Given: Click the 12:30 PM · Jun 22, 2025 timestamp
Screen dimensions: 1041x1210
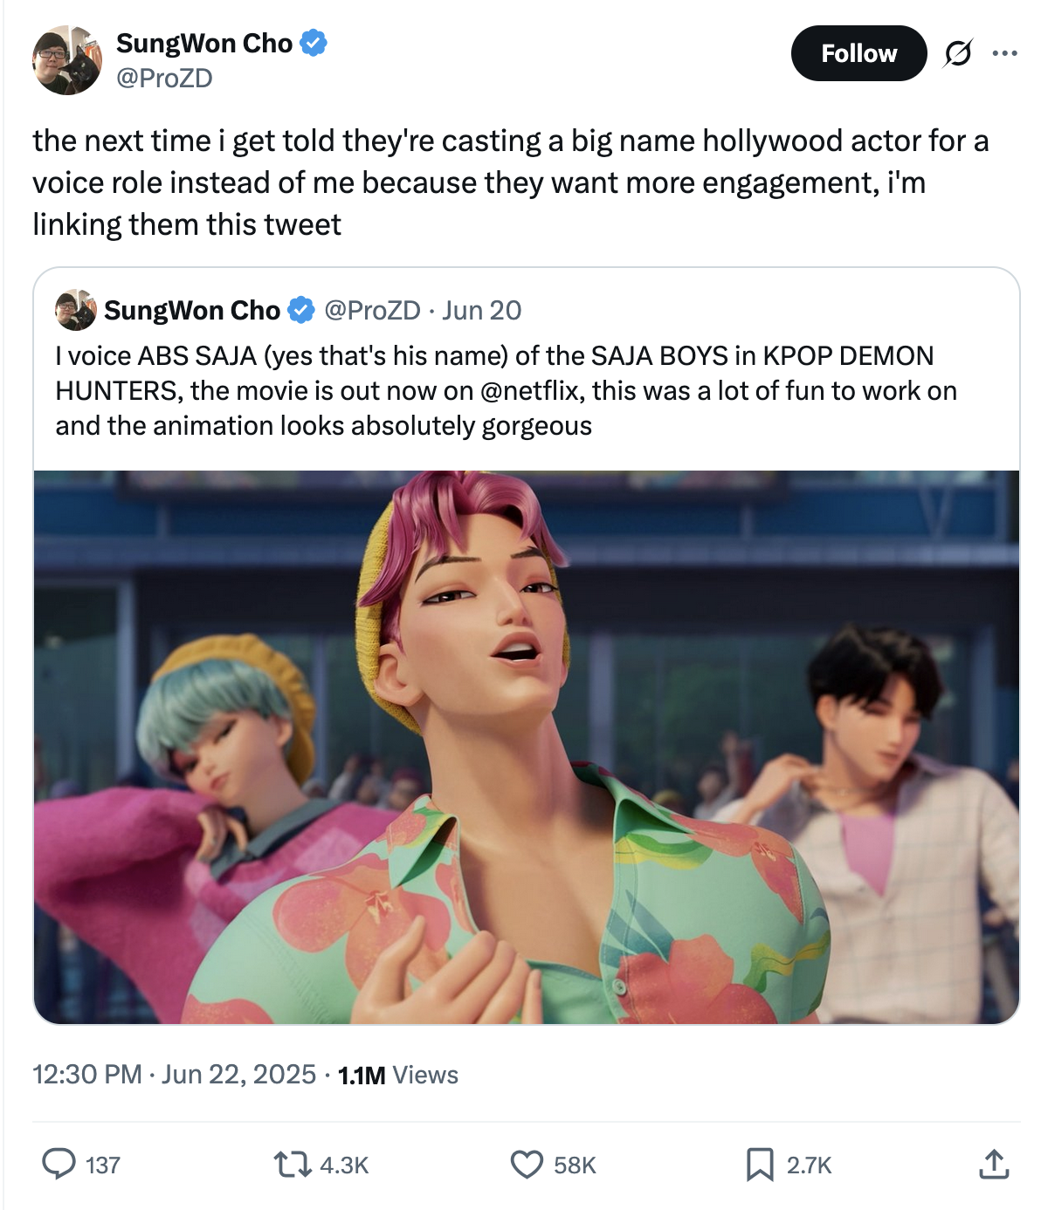Looking at the screenshot, I should pos(174,1074).
